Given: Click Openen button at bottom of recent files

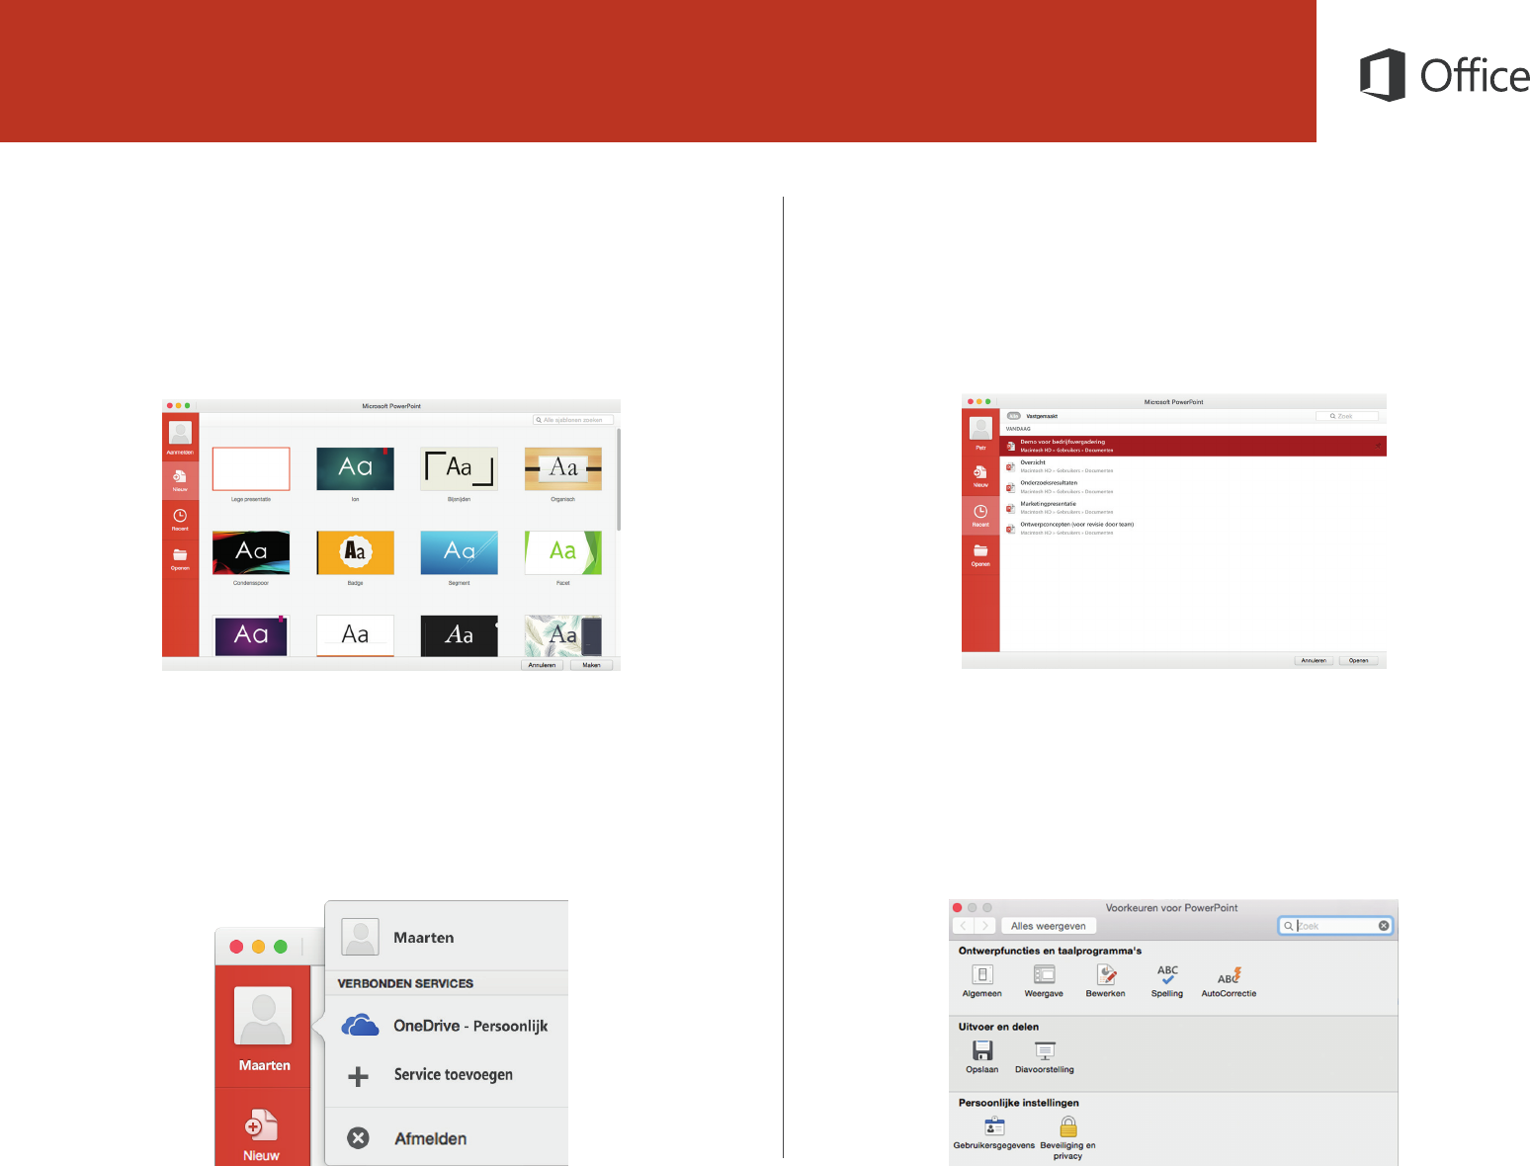Looking at the screenshot, I should point(1359,660).
